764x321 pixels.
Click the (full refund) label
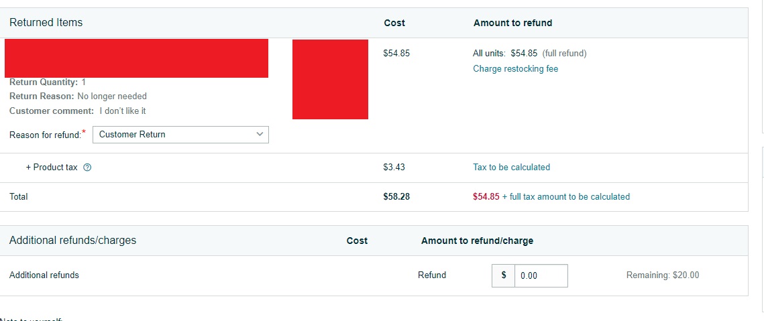pos(564,53)
